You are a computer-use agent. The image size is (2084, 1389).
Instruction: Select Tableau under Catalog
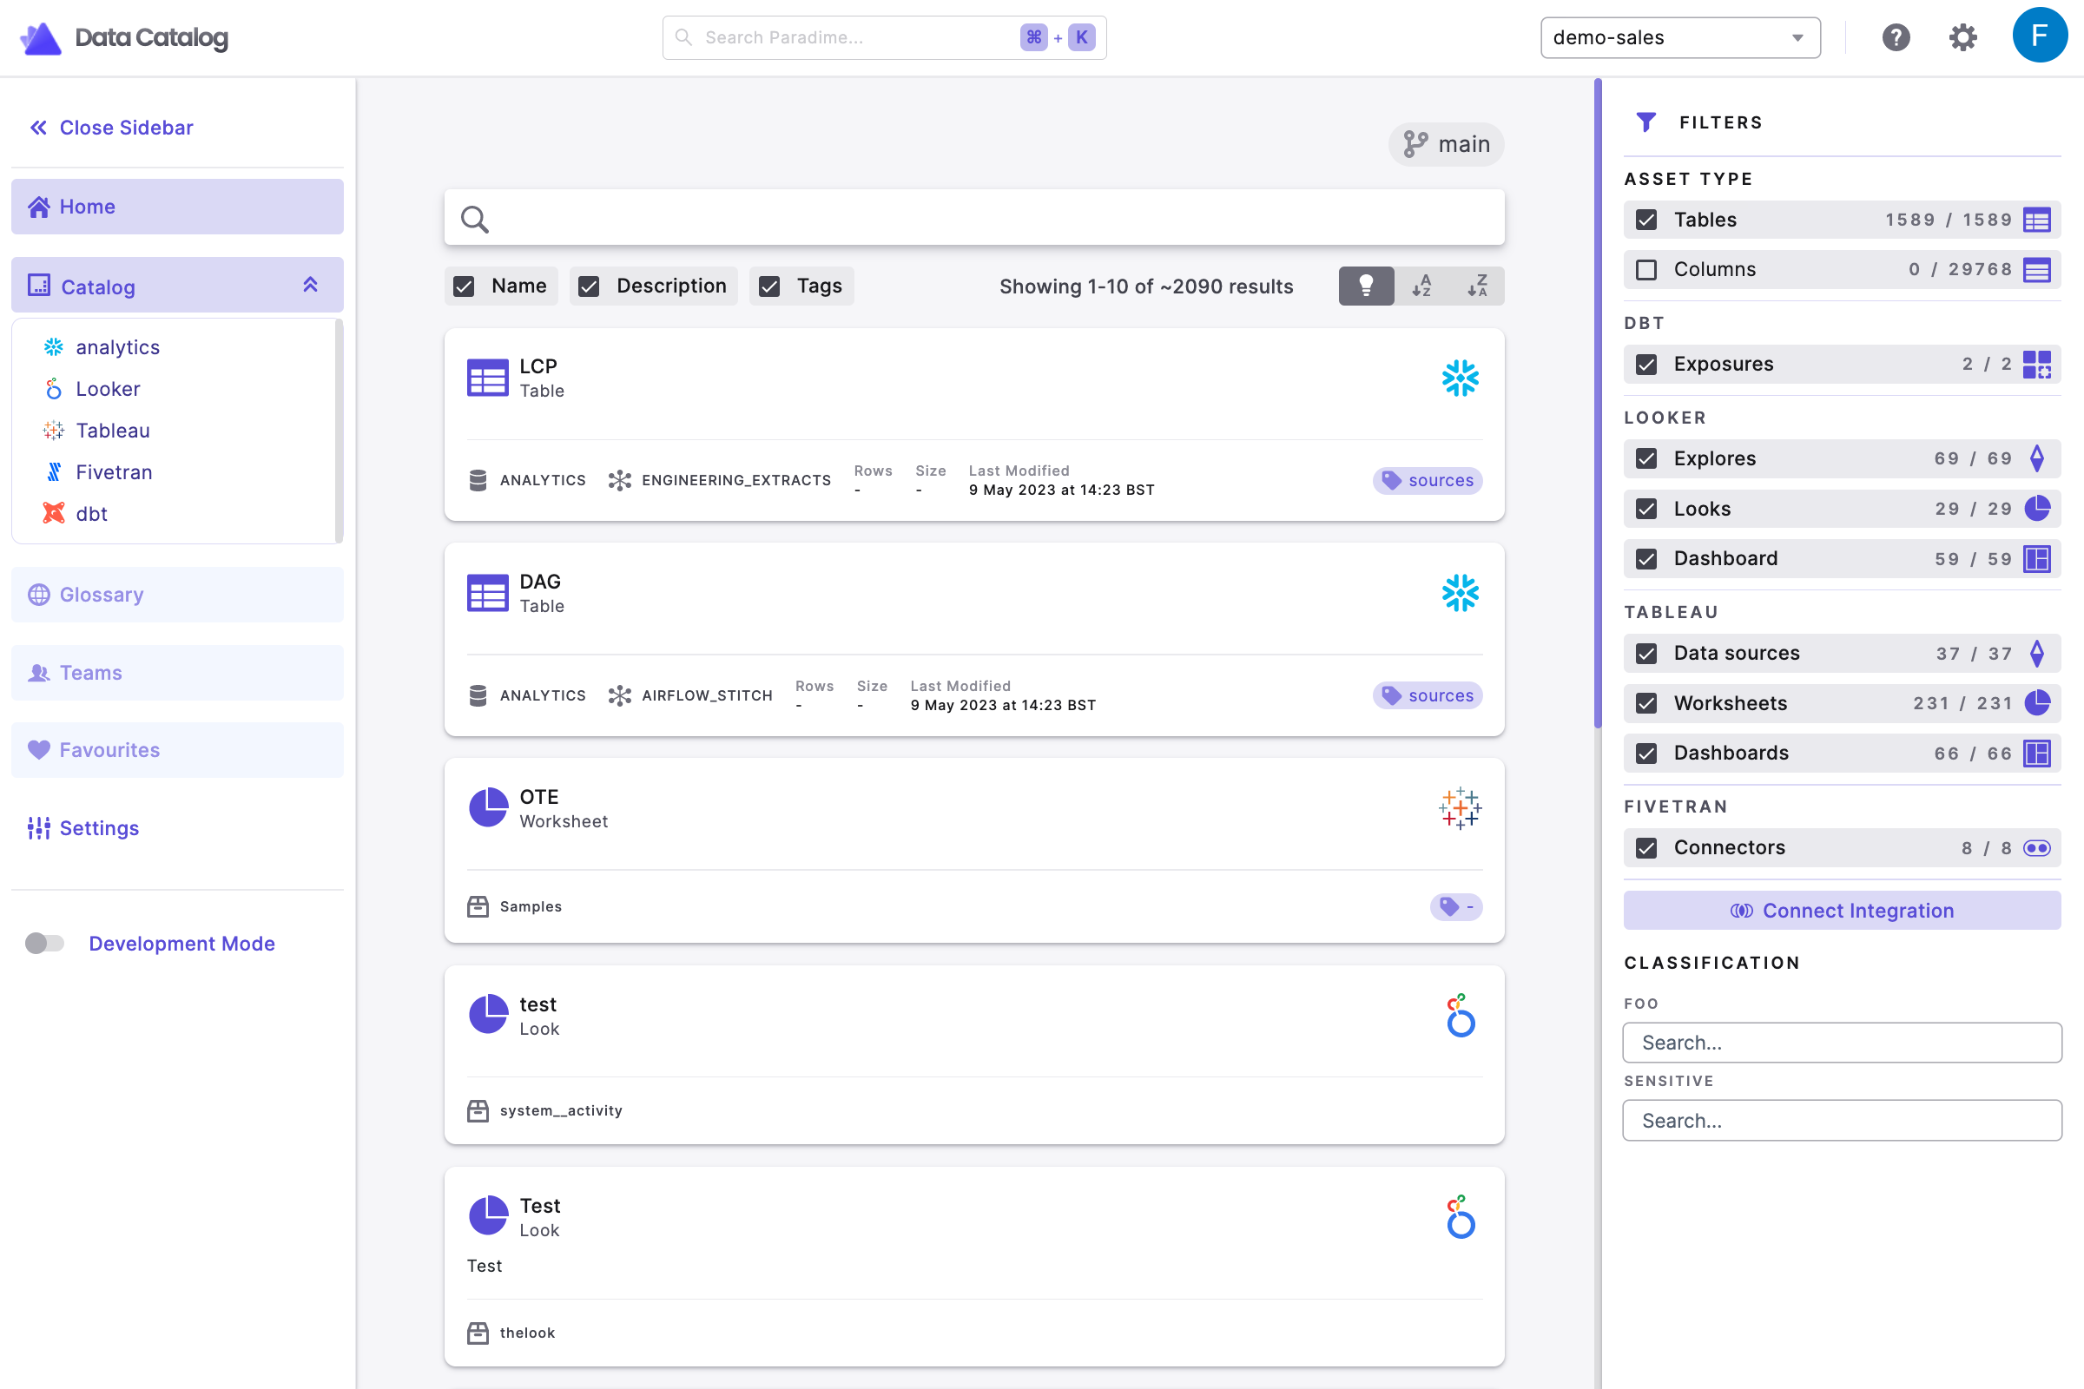pyautogui.click(x=113, y=431)
